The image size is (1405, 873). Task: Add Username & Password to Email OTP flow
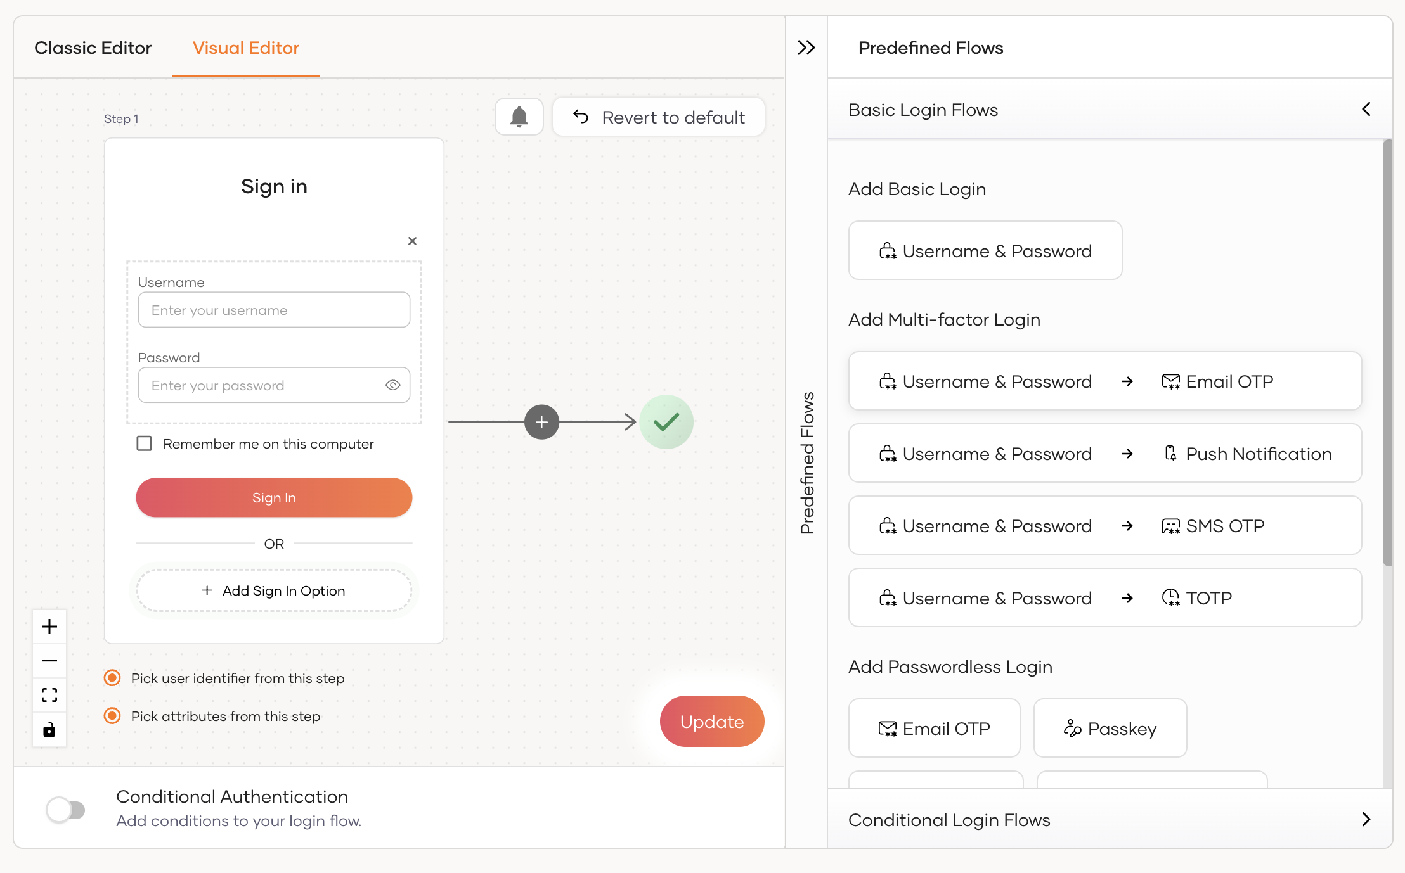click(1105, 381)
